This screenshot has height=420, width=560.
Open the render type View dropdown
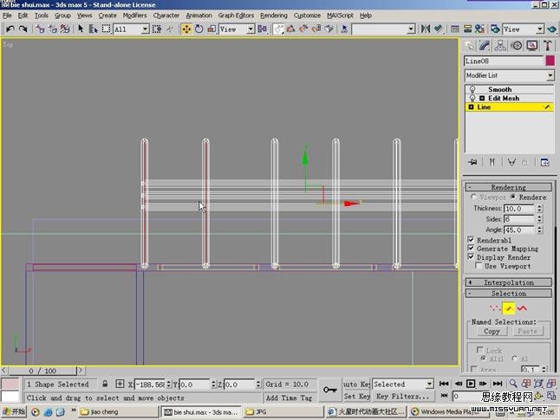click(x=524, y=29)
